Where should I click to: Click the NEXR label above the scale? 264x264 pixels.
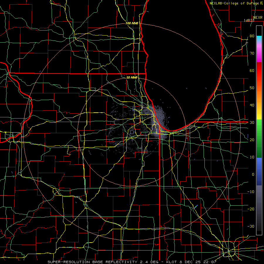pos(258,18)
